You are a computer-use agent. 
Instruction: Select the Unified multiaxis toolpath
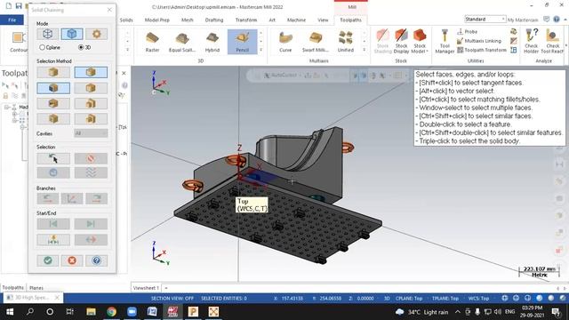point(346,42)
